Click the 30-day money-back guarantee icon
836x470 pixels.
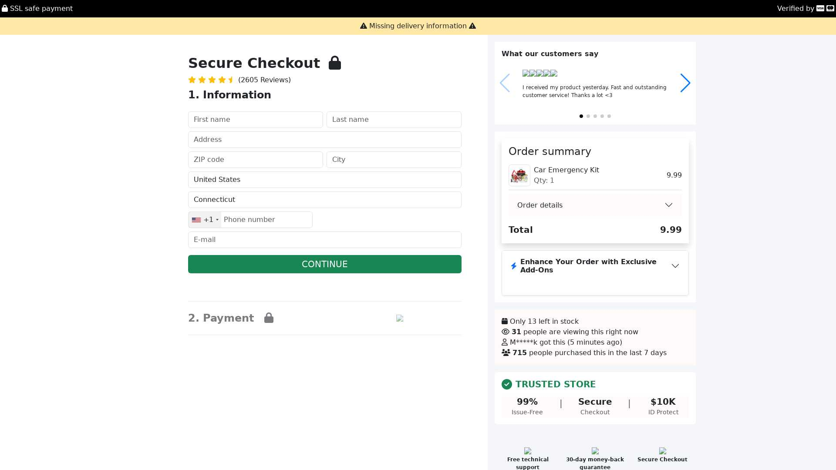point(595,451)
